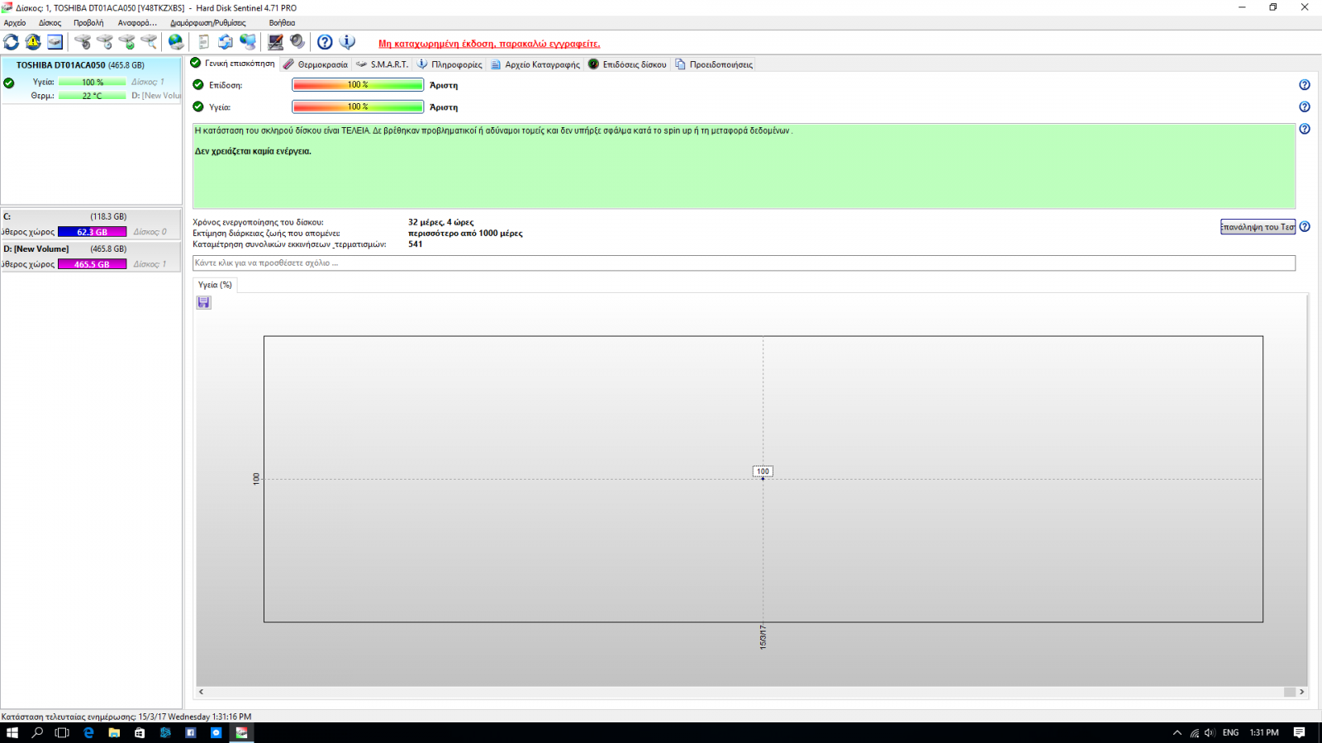The image size is (1322, 743).
Task: Launch Microsoft Edge from the taskbar
Action: tap(88, 732)
